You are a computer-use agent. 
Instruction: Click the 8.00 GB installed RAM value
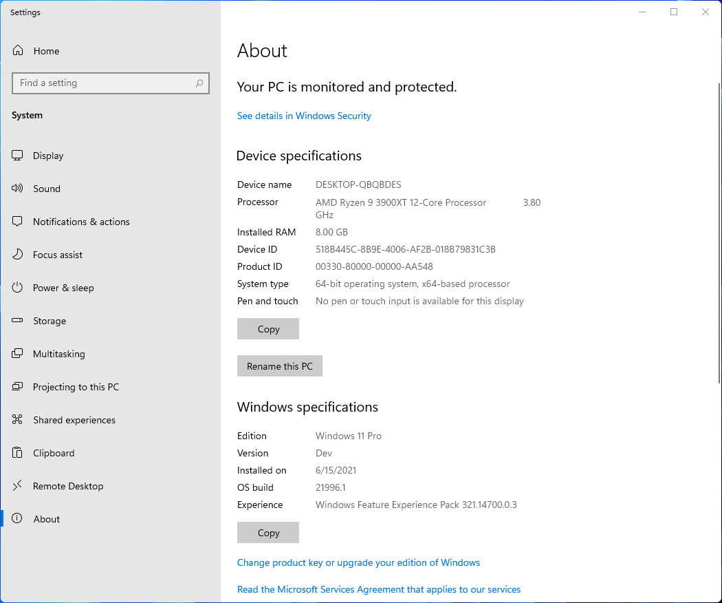pyautogui.click(x=331, y=232)
